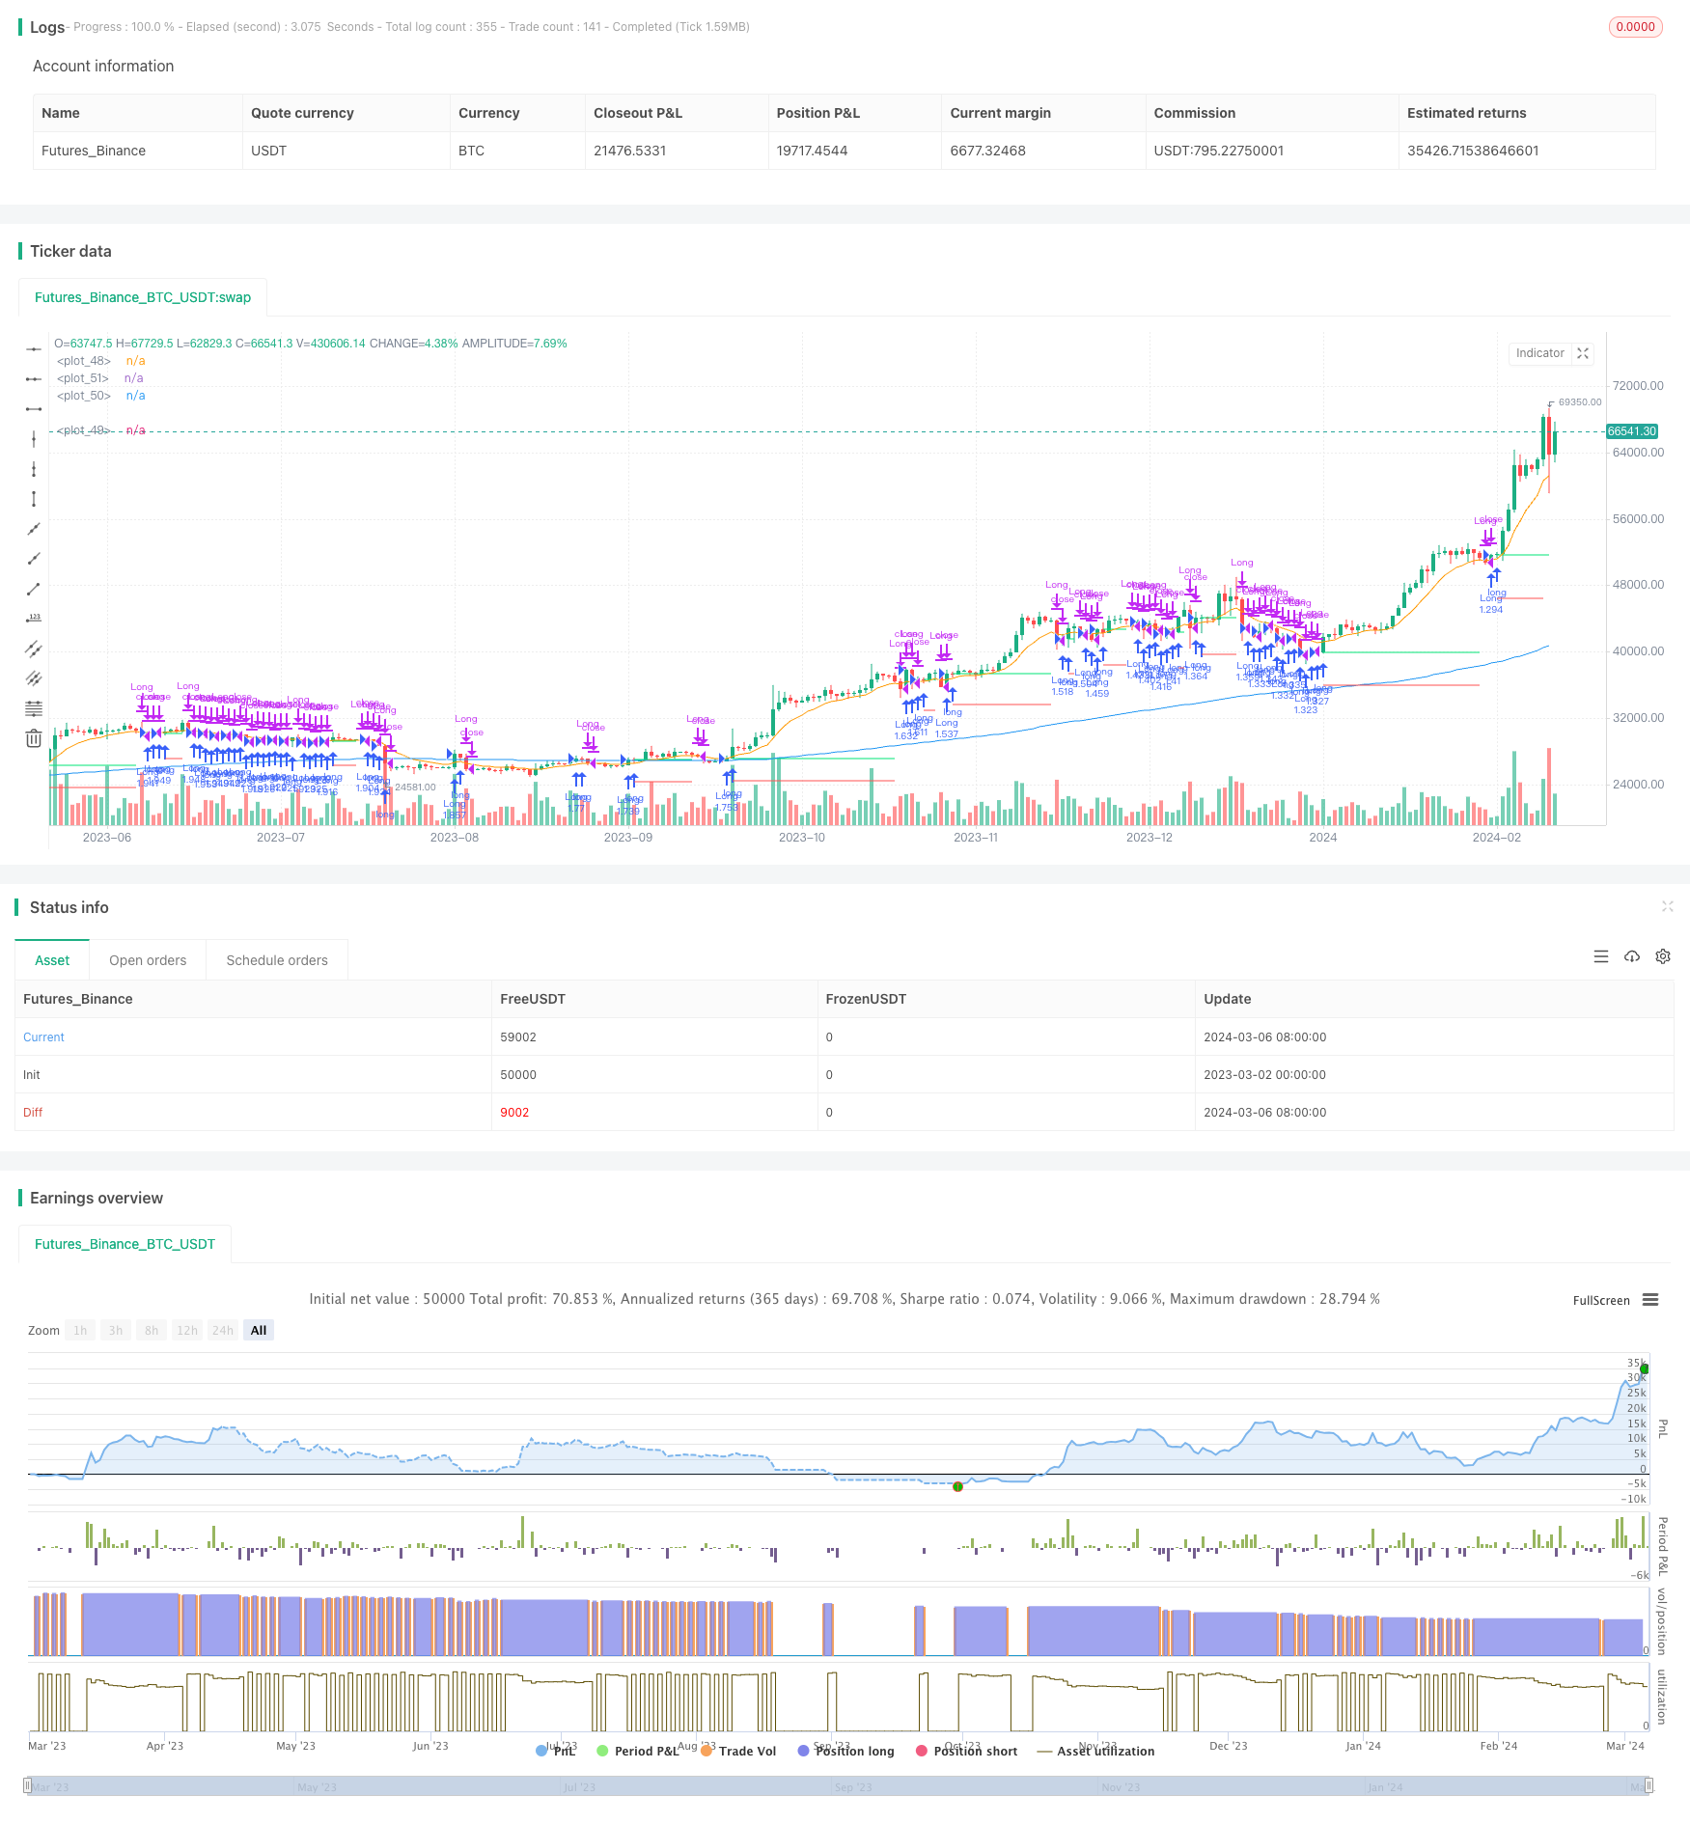Click the plot_48 indicator label
1690x1824 pixels.
(x=84, y=361)
